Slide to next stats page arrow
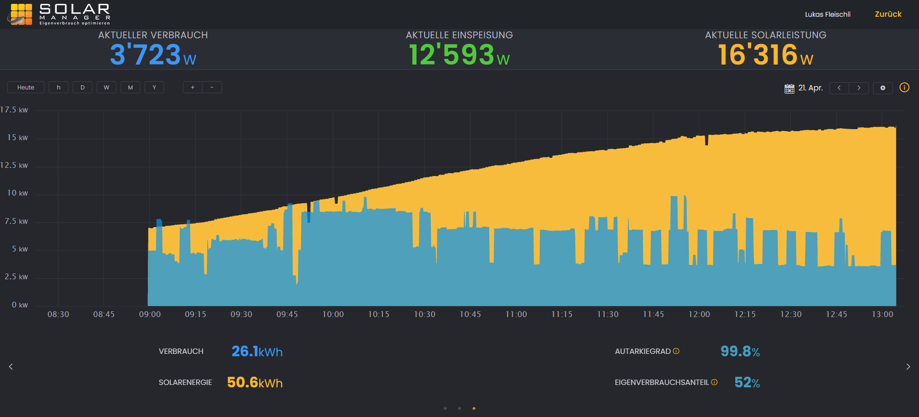Viewport: 919px width, 417px height. coord(908,367)
